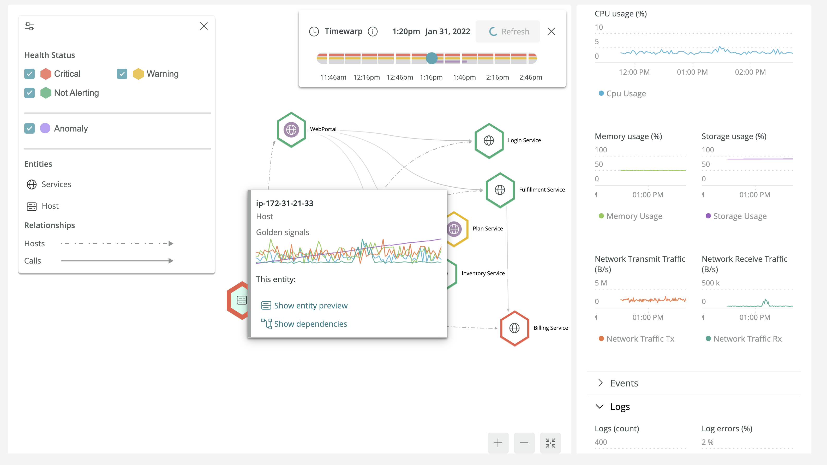Click the Golden signals sparkline chart

click(x=349, y=251)
